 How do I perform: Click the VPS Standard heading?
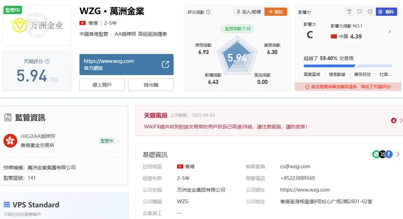click(x=36, y=205)
